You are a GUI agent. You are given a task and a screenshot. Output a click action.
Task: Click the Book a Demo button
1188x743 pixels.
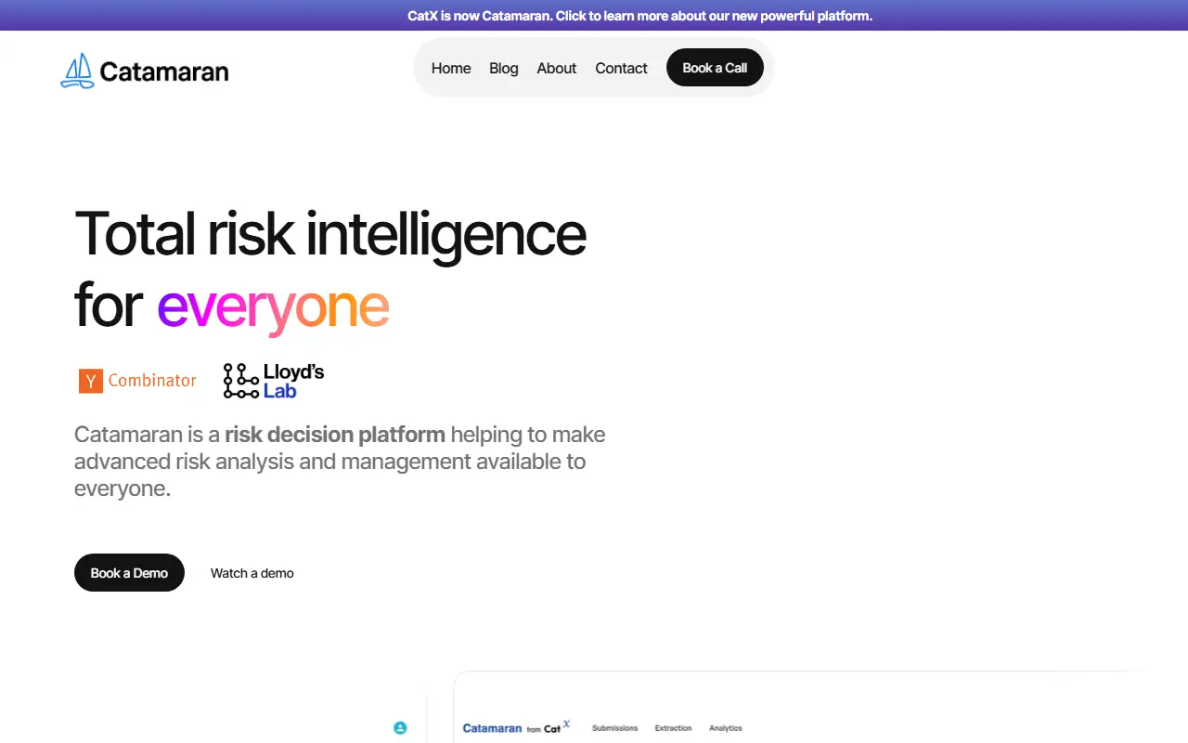pos(129,573)
